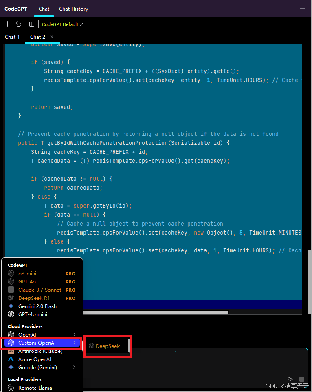Select the Azure OpenAI provider
Image resolution: width=312 pixels, height=392 pixels.
point(35,359)
